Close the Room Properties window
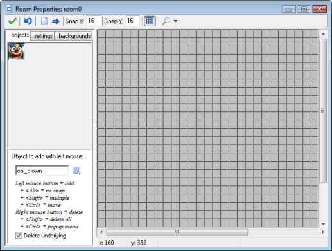 point(319,9)
